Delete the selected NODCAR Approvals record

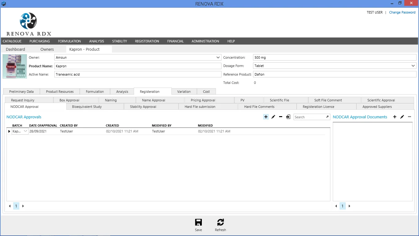point(281,117)
